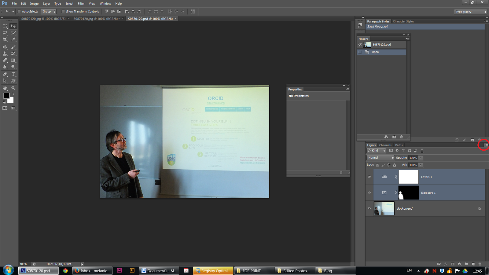This screenshot has height=275, width=489.
Task: Select the Horizontal Type tool
Action: [x=13, y=74]
